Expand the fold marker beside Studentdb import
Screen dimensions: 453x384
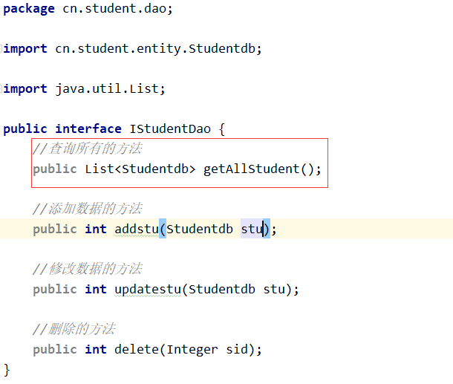coord(1,48)
